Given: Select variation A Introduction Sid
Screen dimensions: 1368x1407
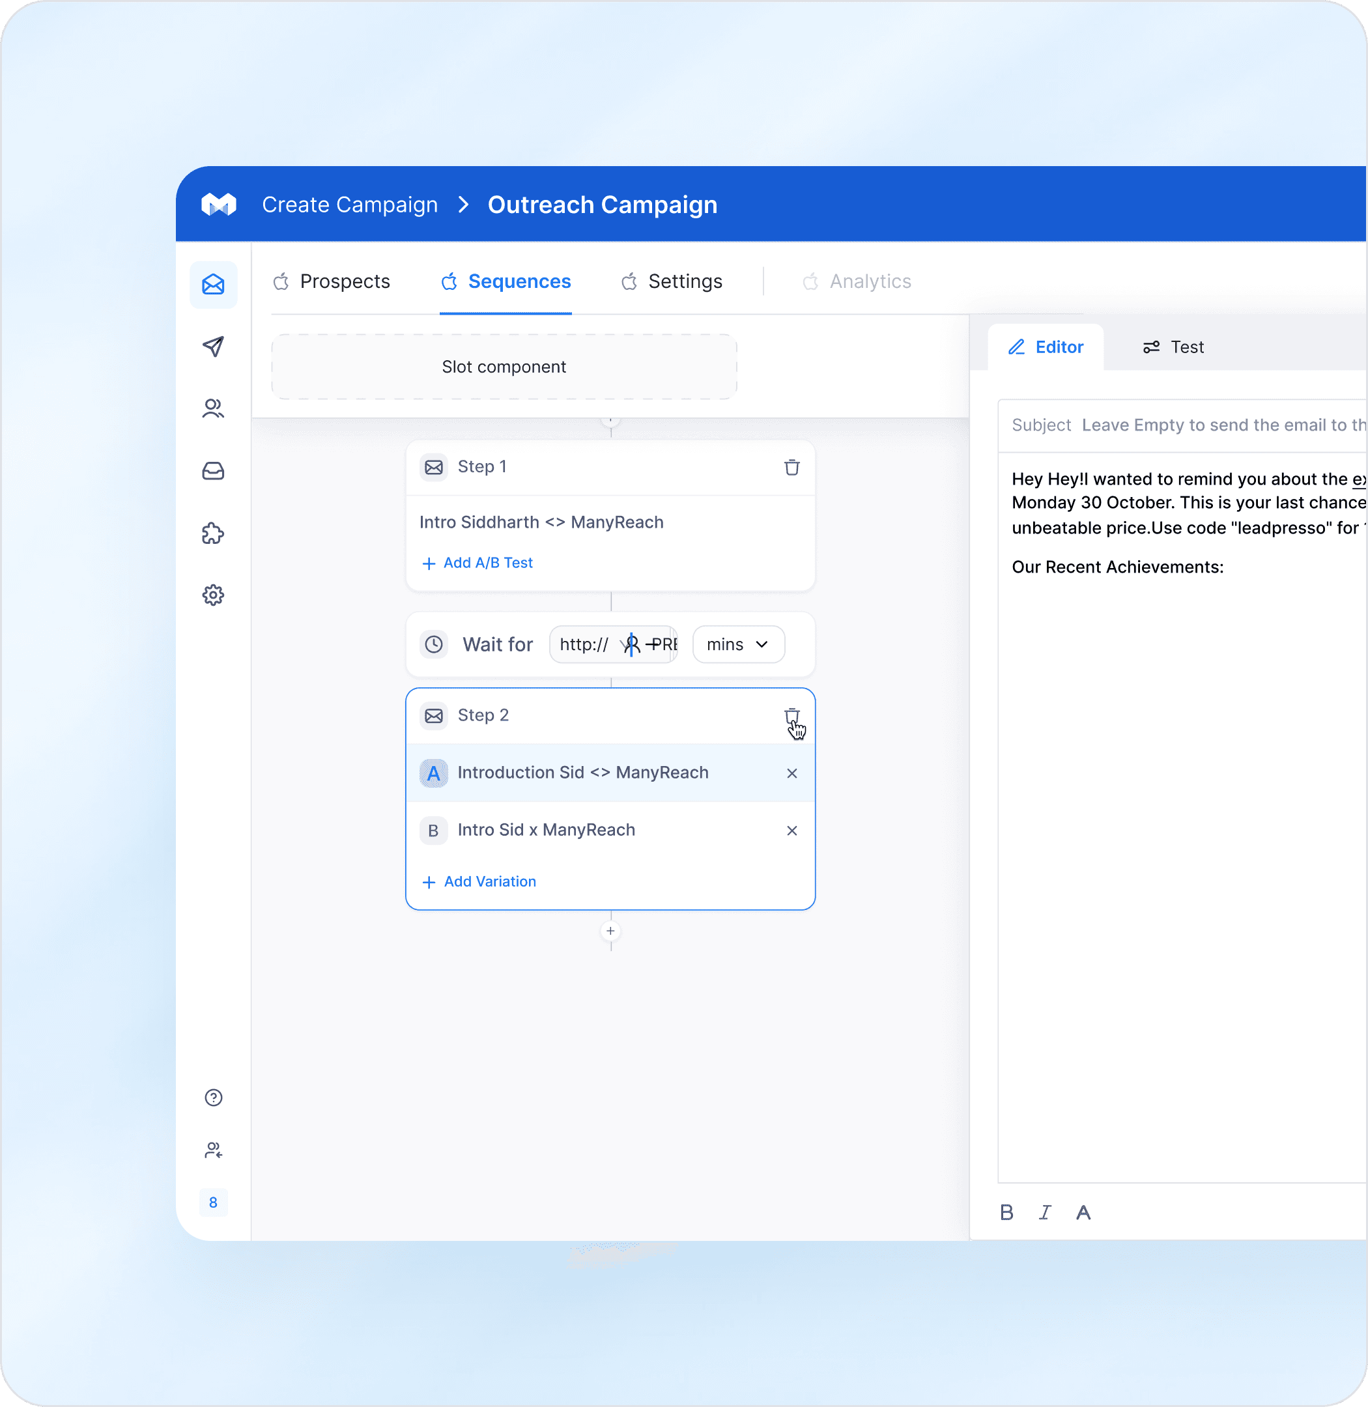Looking at the screenshot, I should point(582,773).
